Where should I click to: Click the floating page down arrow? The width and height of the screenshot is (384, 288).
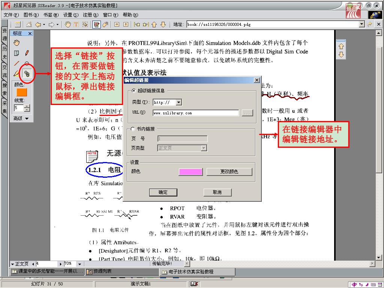click(x=341, y=55)
